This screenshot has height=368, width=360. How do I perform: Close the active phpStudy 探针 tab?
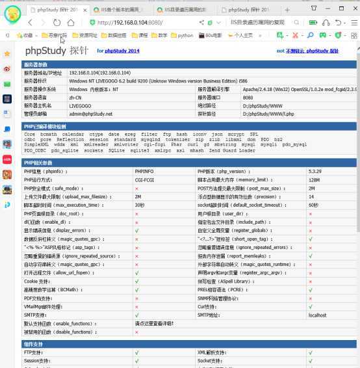pos(85,10)
